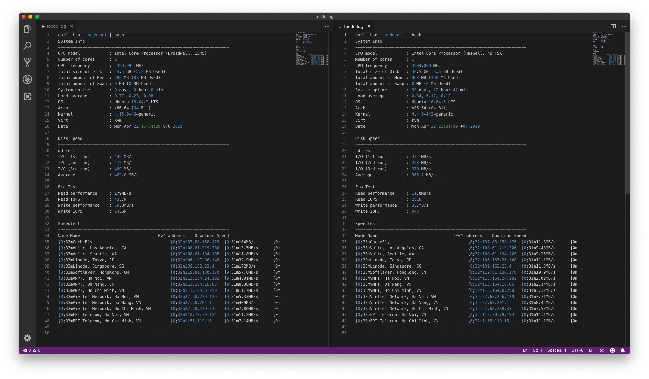Click 943 Write IOPS value
Viewport: 649px width, 379px height.
(415, 211)
